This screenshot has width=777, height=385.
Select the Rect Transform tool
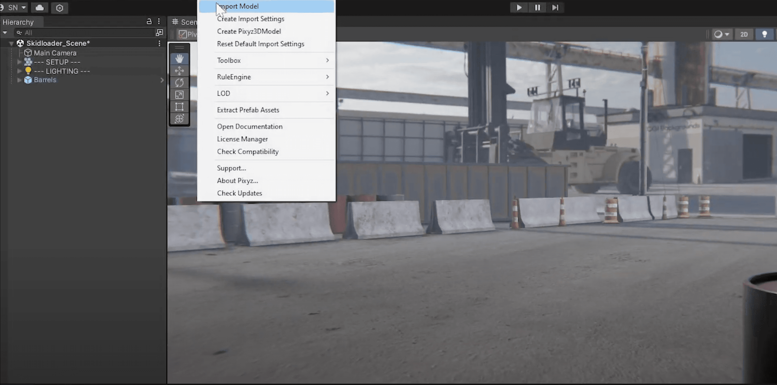179,107
